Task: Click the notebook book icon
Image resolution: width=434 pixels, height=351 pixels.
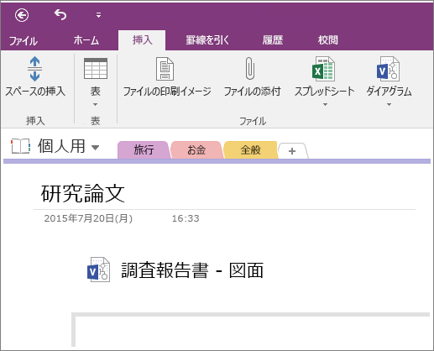Action: (x=20, y=146)
